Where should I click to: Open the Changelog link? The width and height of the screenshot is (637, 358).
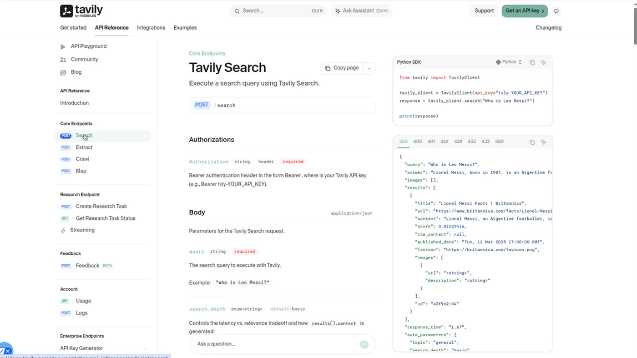[x=548, y=28]
